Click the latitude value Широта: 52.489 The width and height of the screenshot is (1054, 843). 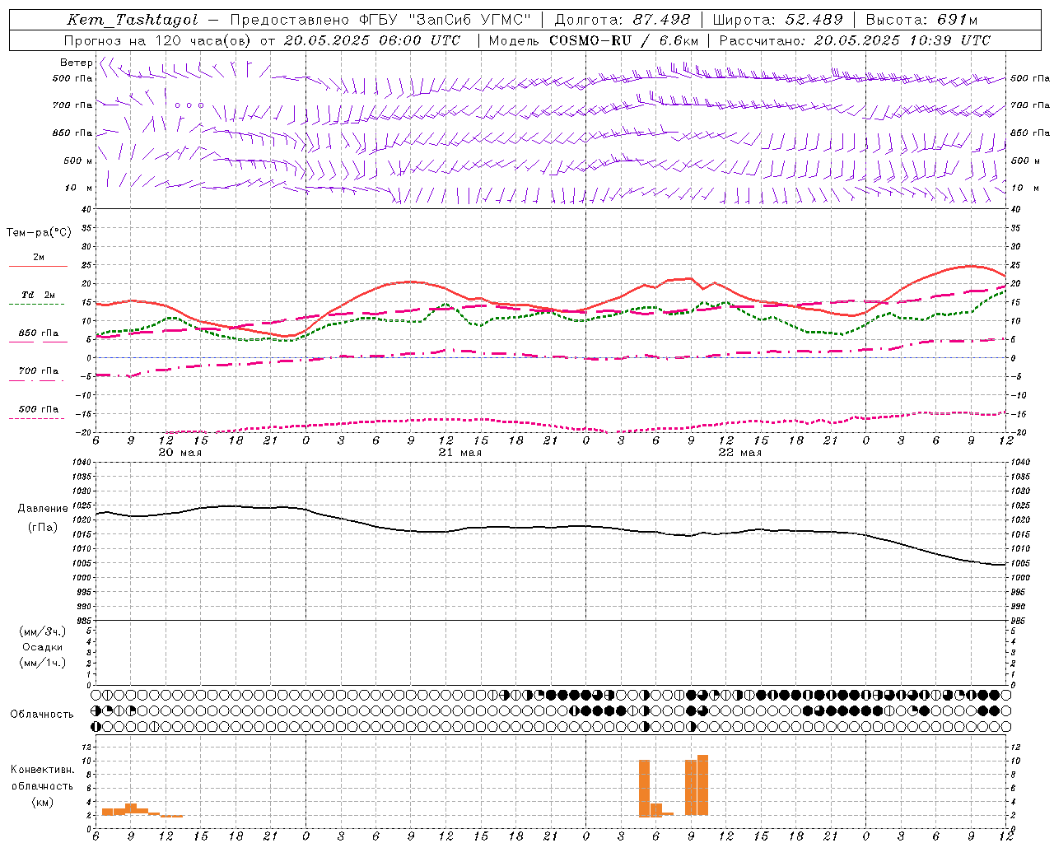(778, 20)
